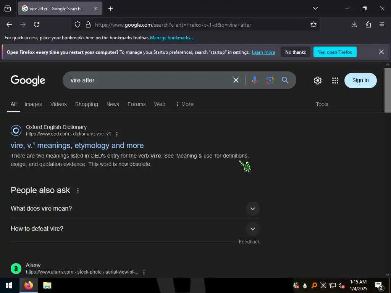Open Firefox from the taskbar
This screenshot has height=293, width=391.
tap(28, 285)
